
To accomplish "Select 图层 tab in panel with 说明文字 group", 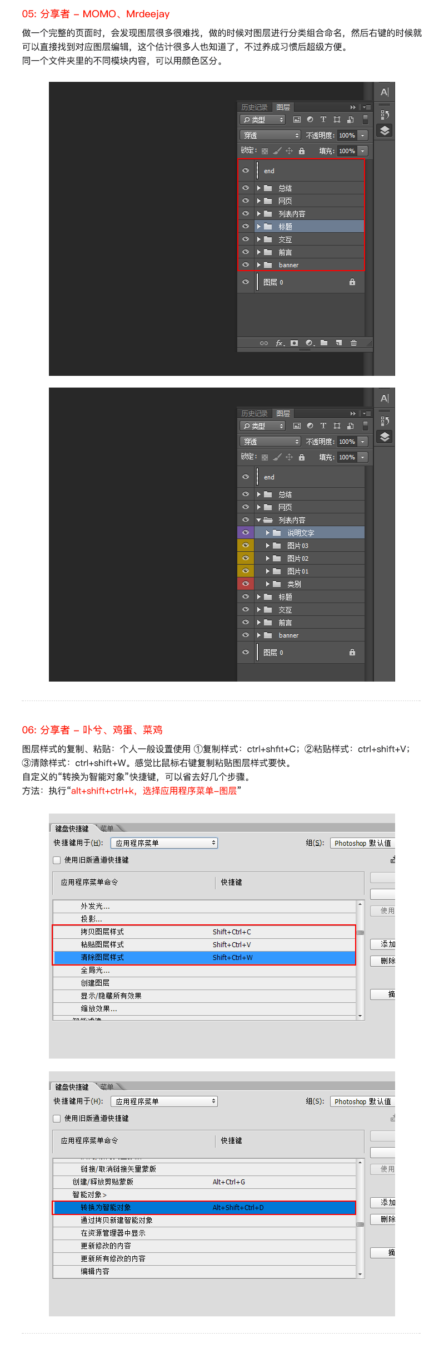I will 283,414.
